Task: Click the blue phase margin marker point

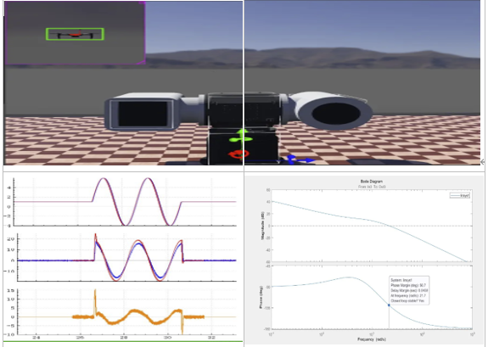Action: 389,305
